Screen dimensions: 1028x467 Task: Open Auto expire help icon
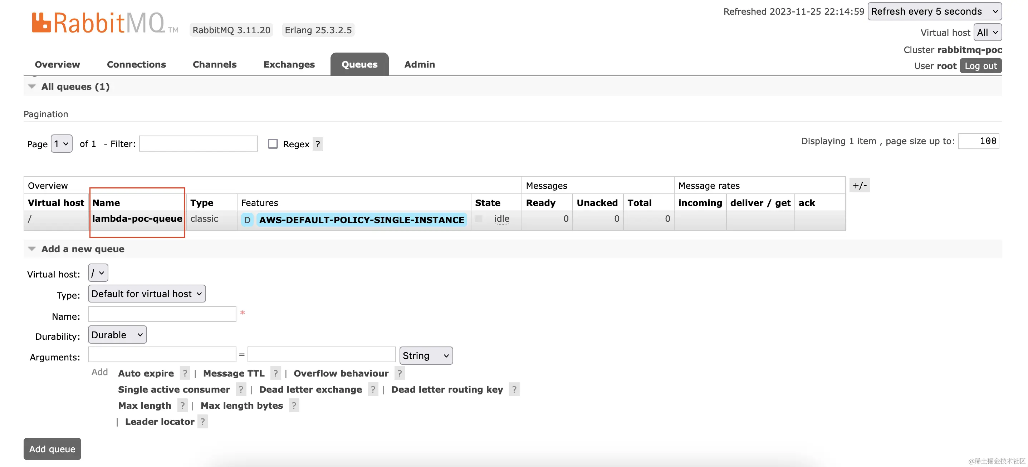pyautogui.click(x=185, y=373)
